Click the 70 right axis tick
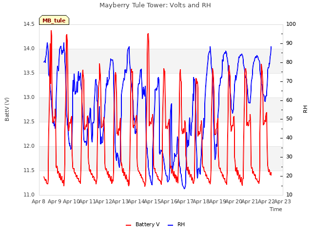 pyautogui.click(x=289, y=81)
